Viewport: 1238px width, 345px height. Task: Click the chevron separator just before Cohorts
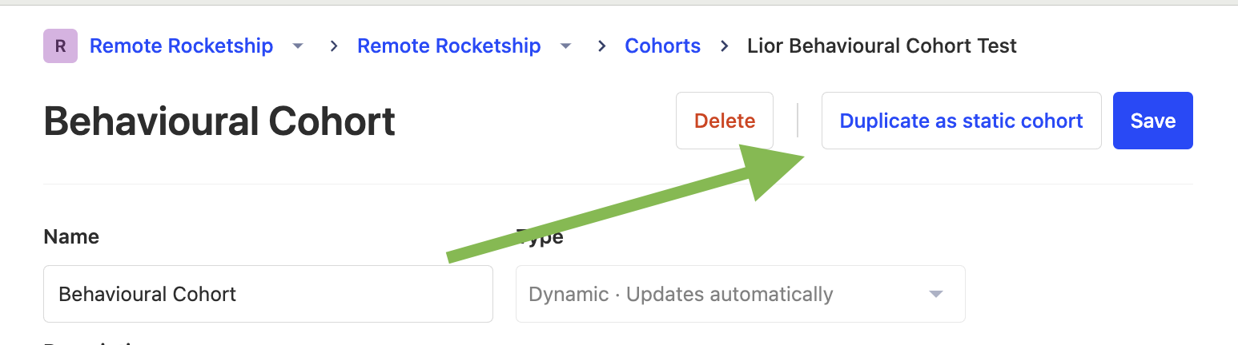tap(601, 46)
